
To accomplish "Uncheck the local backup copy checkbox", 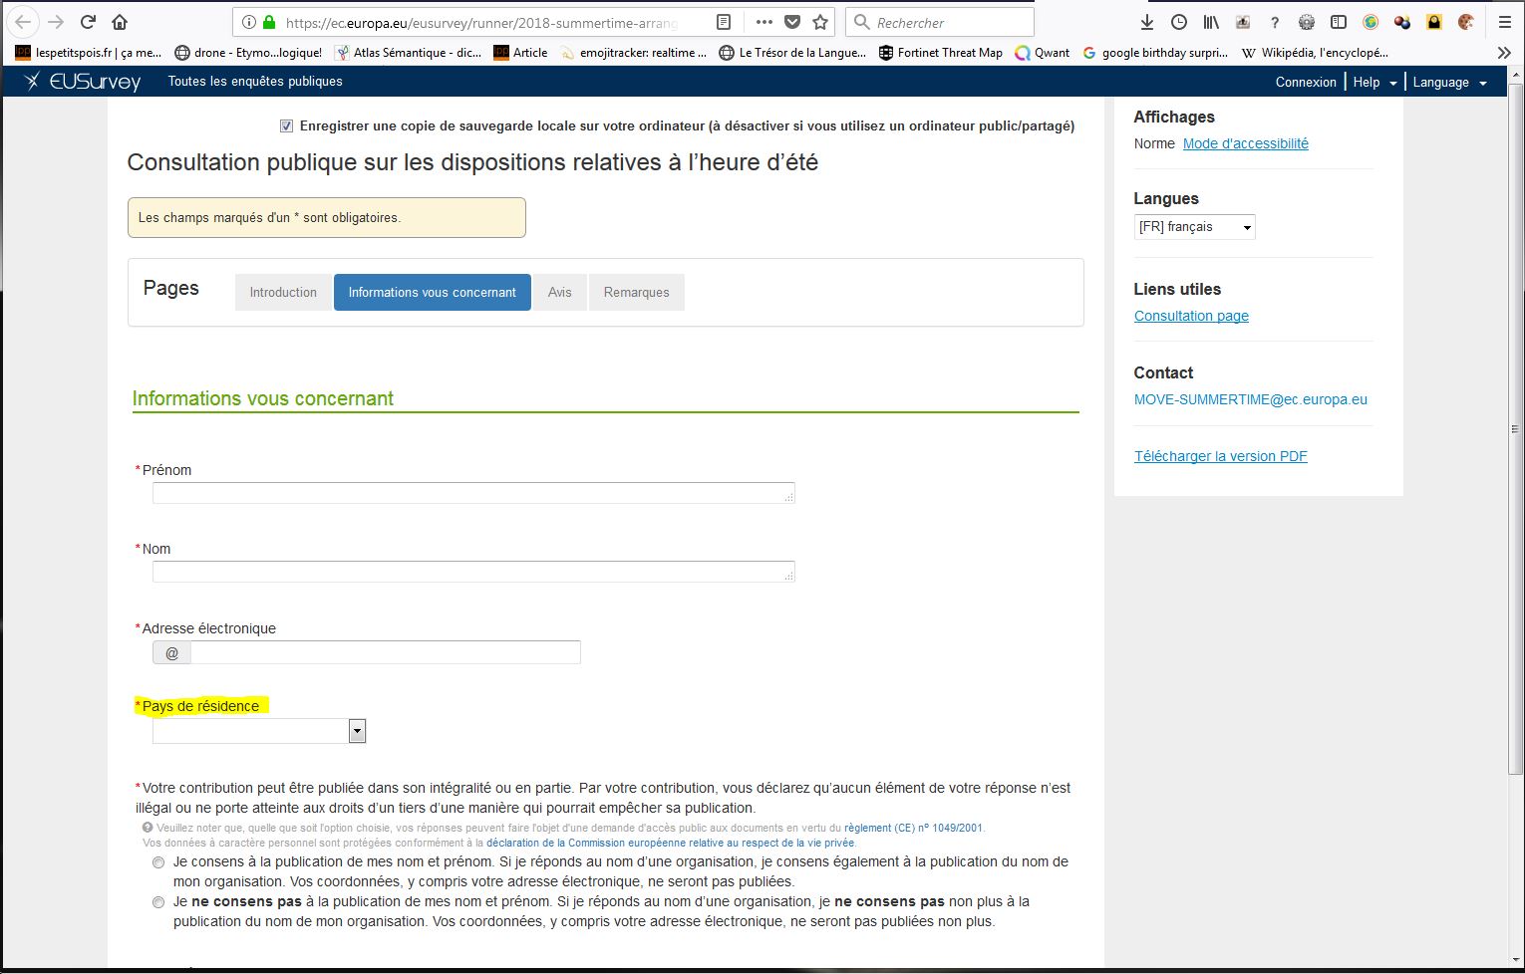I will click(x=287, y=126).
